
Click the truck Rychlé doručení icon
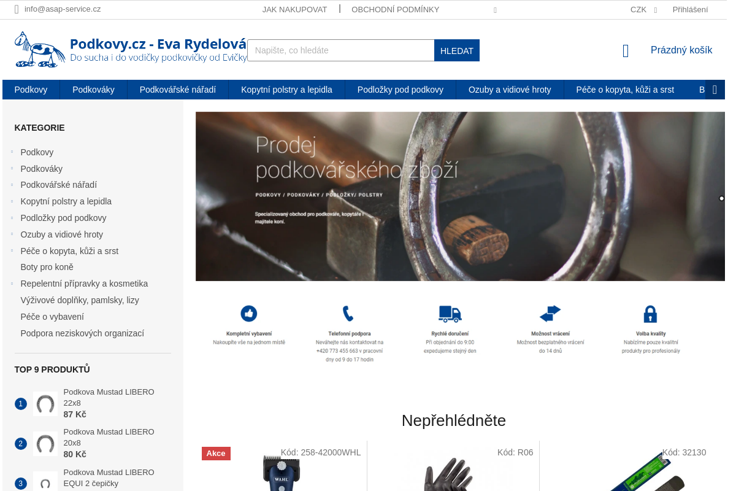450,314
